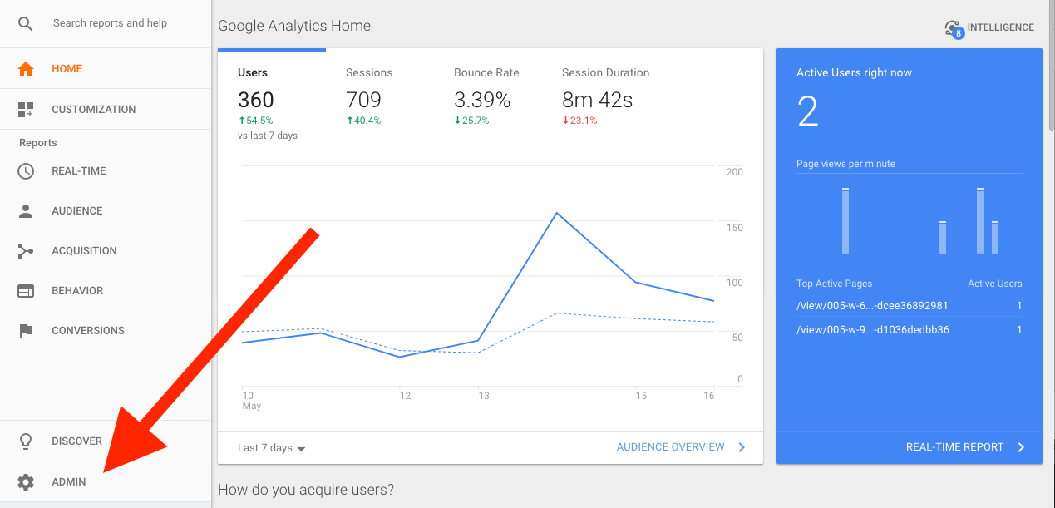The width and height of the screenshot is (1055, 508).
Task: Click the Conversions flag icon
Action: [26, 331]
